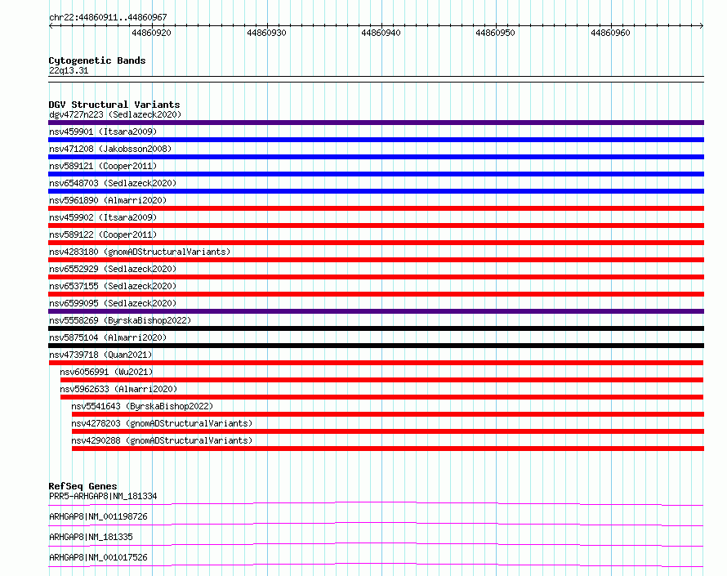Click the ARHGAP8|NM_001017526 gene label
727x576 pixels.
click(98, 557)
